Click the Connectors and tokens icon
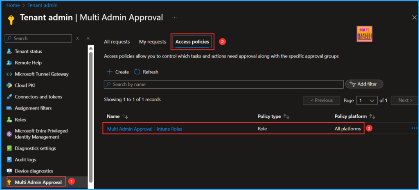419x190 pixels. click(x=9, y=97)
